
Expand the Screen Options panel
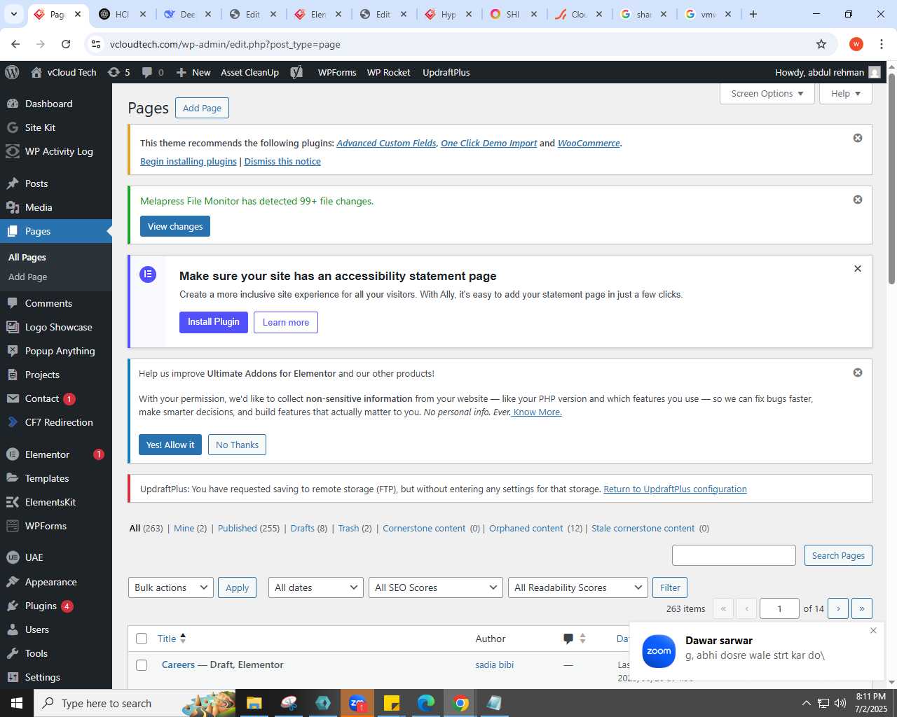[767, 94]
